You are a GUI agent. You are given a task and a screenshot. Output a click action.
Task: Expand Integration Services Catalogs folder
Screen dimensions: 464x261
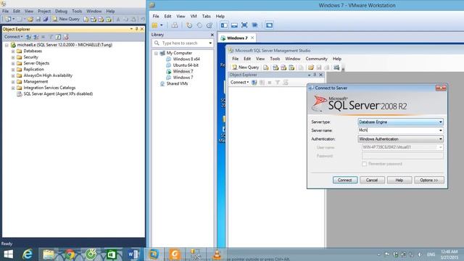point(13,88)
